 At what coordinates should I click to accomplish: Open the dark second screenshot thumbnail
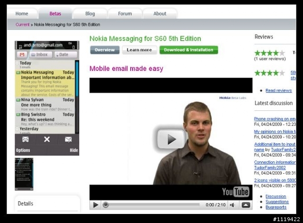coord(24,174)
